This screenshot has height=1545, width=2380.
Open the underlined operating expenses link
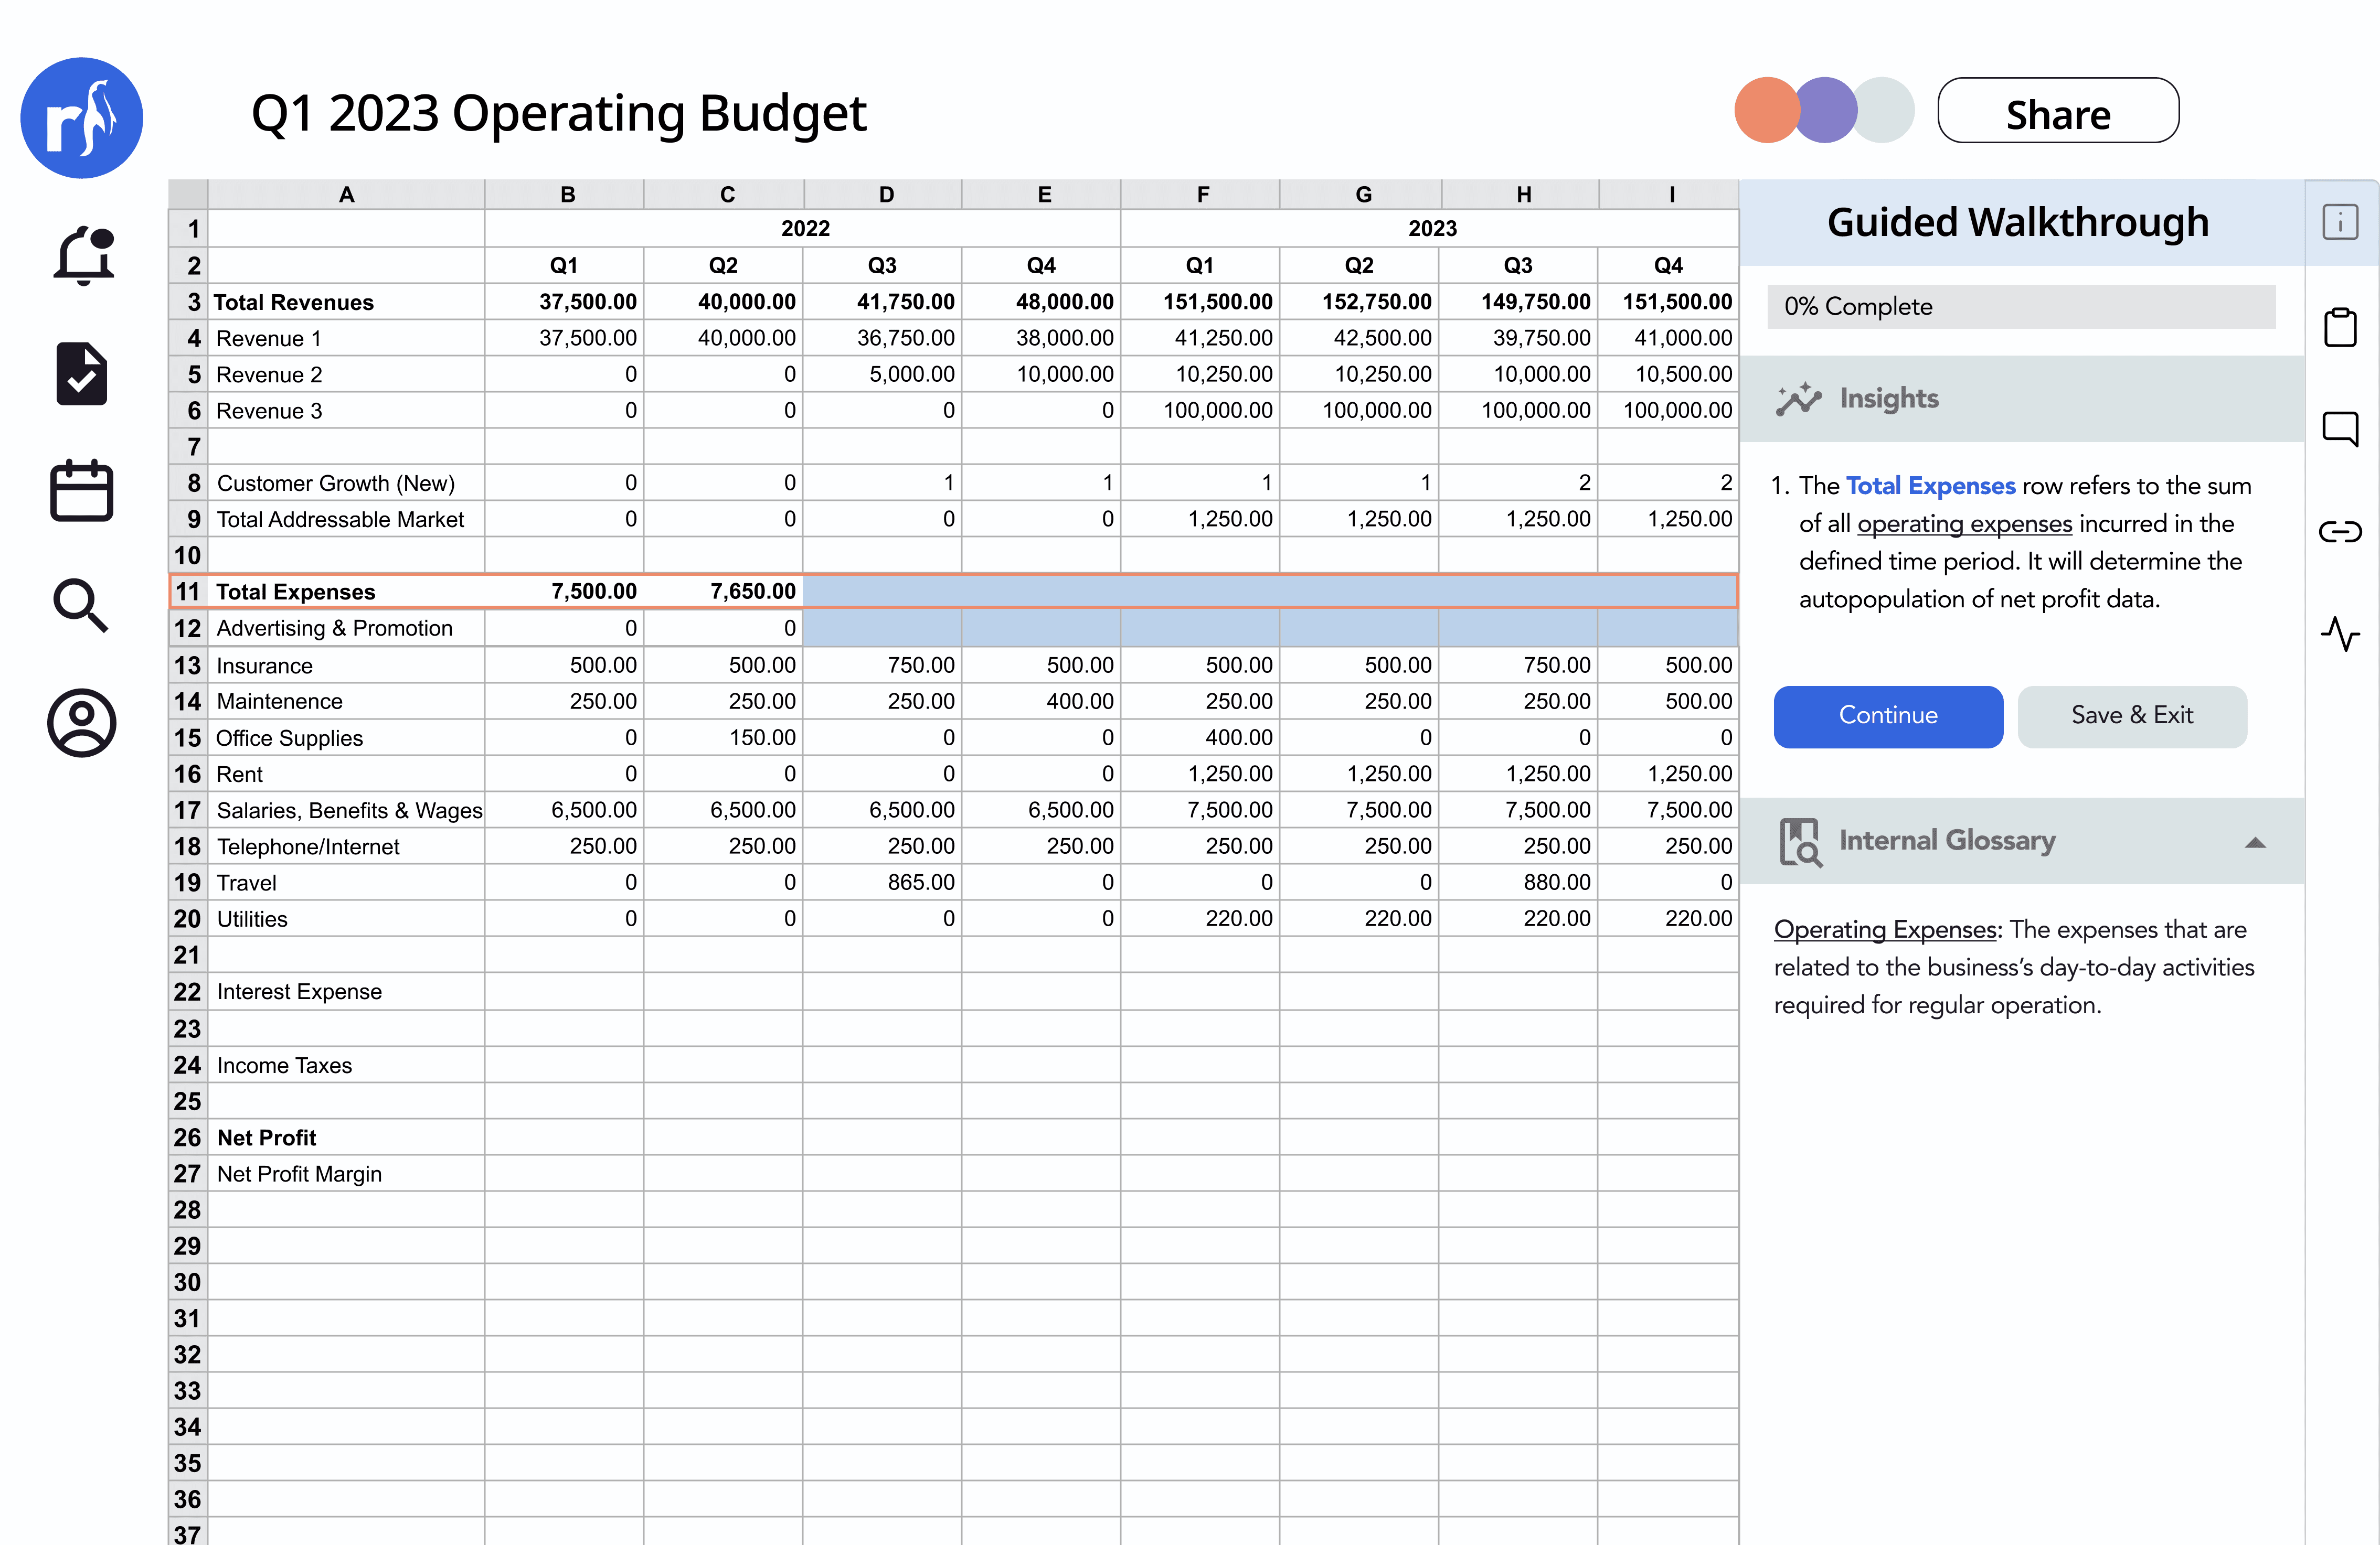[1964, 524]
